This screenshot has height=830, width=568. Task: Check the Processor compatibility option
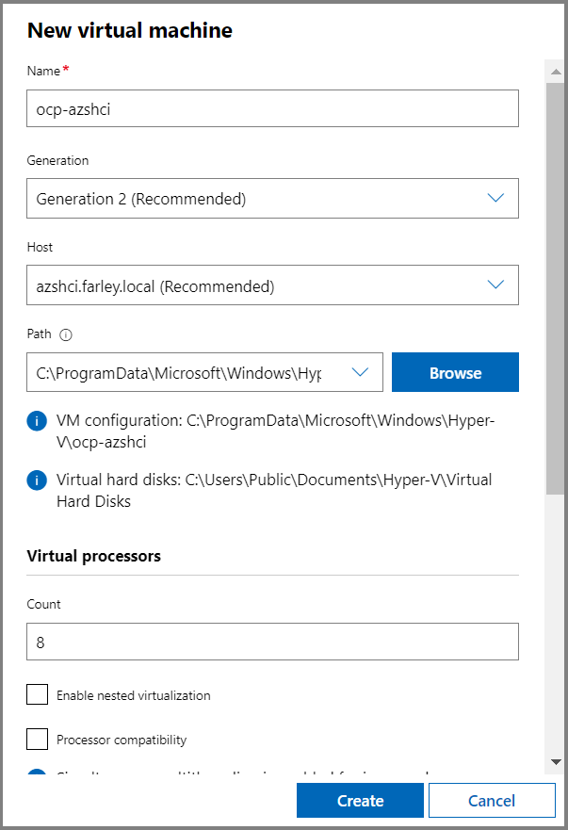click(x=37, y=739)
